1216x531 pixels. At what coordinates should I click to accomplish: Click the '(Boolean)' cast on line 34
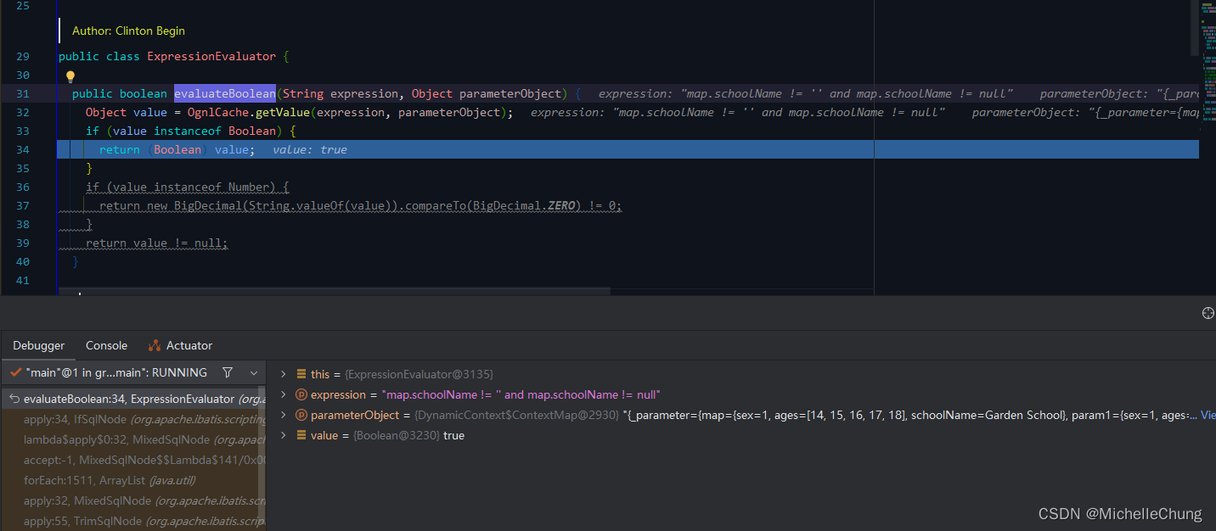[177, 149]
